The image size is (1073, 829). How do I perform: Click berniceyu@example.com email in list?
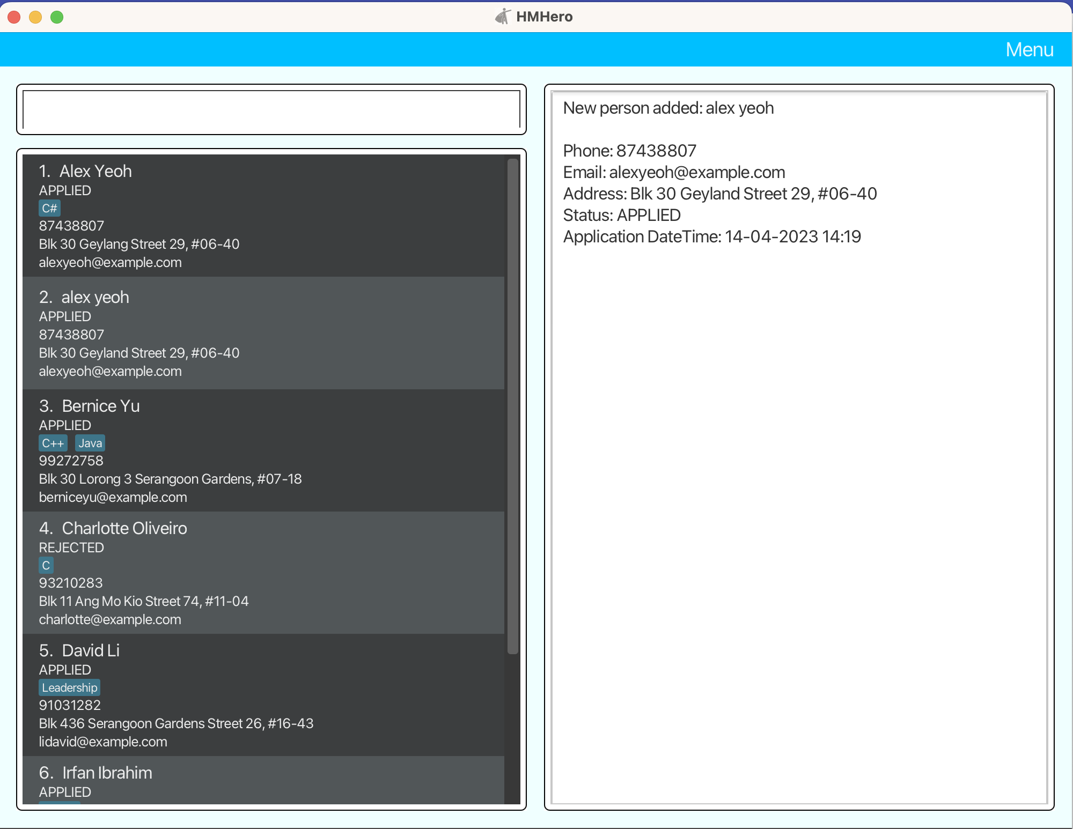pyautogui.click(x=113, y=497)
